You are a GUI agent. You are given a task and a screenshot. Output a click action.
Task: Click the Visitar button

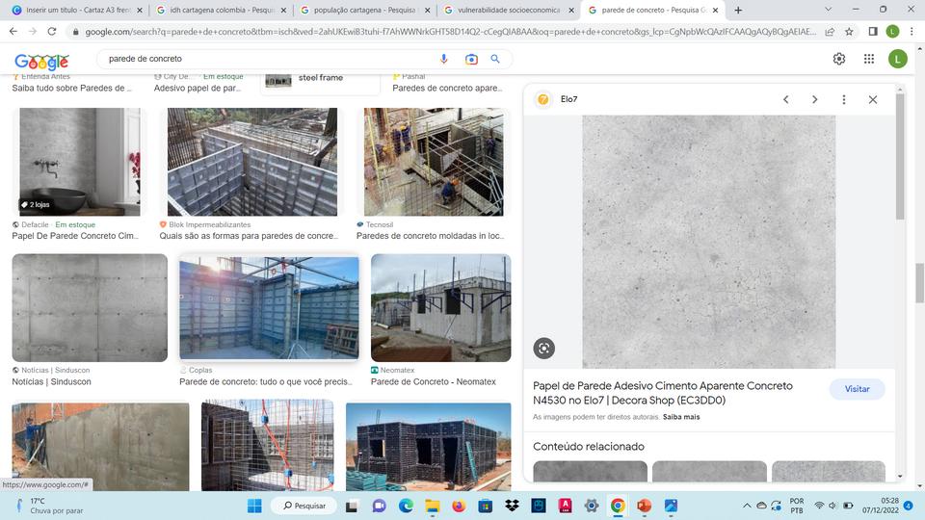tap(857, 389)
